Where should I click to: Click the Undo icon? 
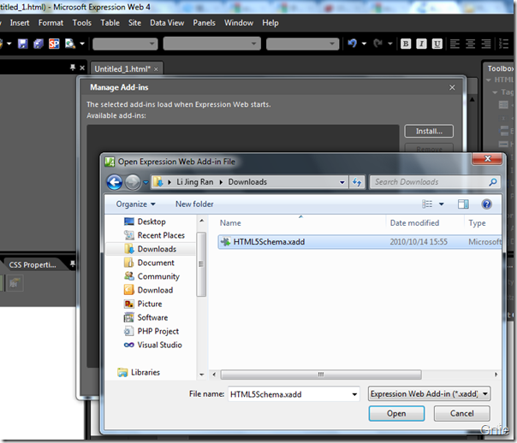coord(352,43)
